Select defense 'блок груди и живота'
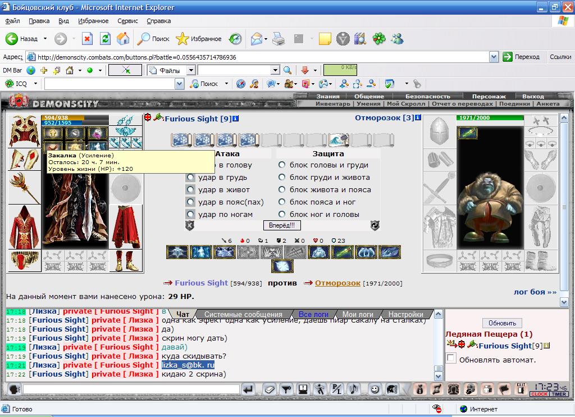The image size is (575, 417). (282, 177)
